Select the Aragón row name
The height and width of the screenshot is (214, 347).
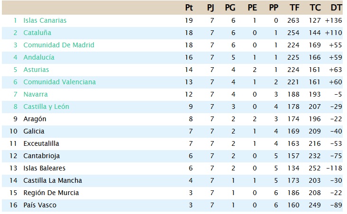(x=35, y=119)
